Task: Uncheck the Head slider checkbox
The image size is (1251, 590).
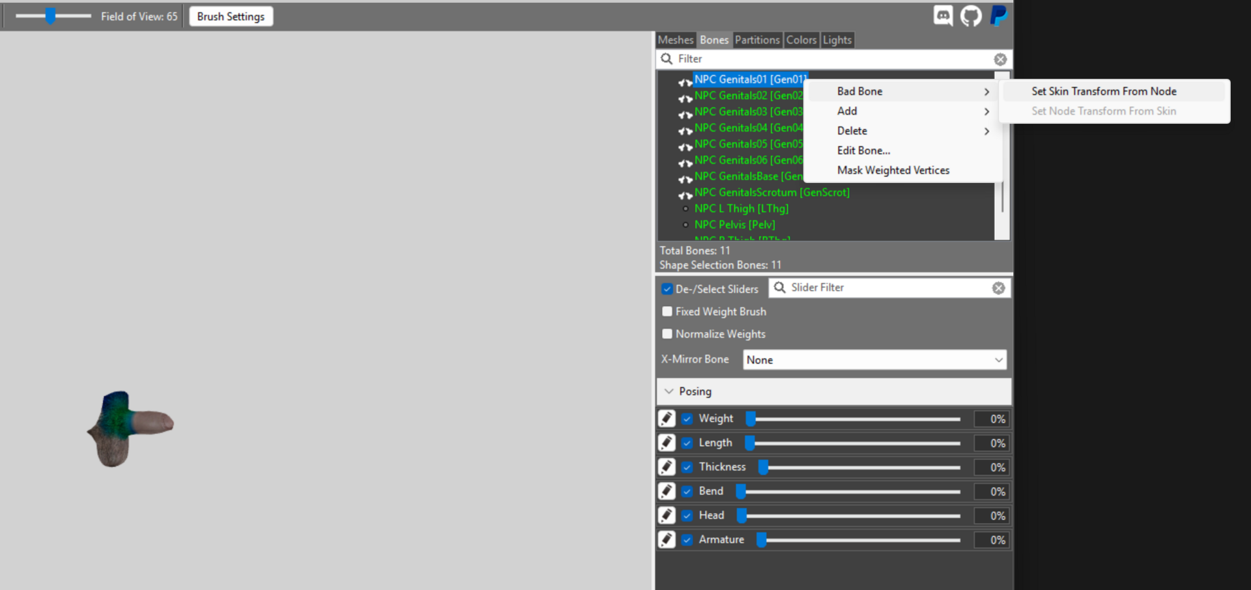Action: pos(687,515)
